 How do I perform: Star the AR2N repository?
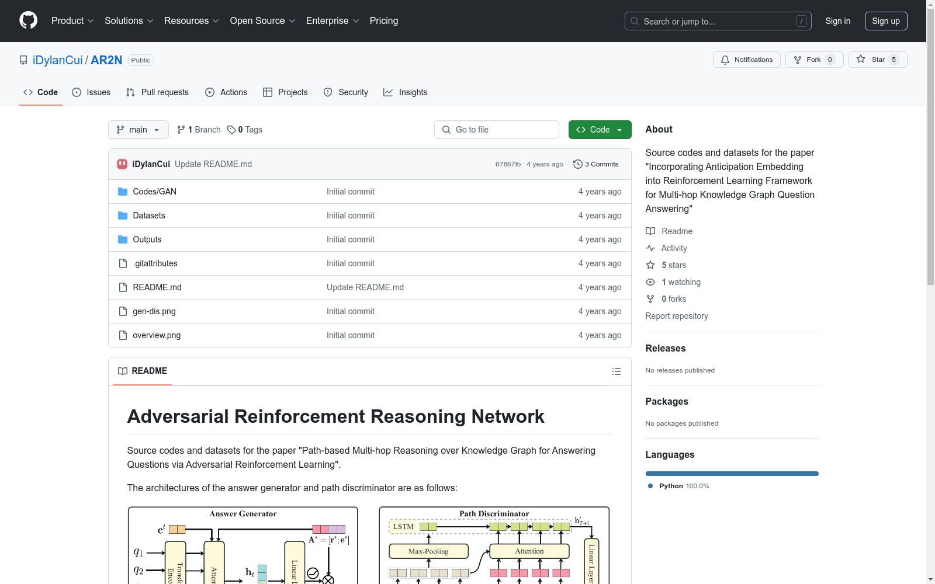pyautogui.click(x=877, y=60)
